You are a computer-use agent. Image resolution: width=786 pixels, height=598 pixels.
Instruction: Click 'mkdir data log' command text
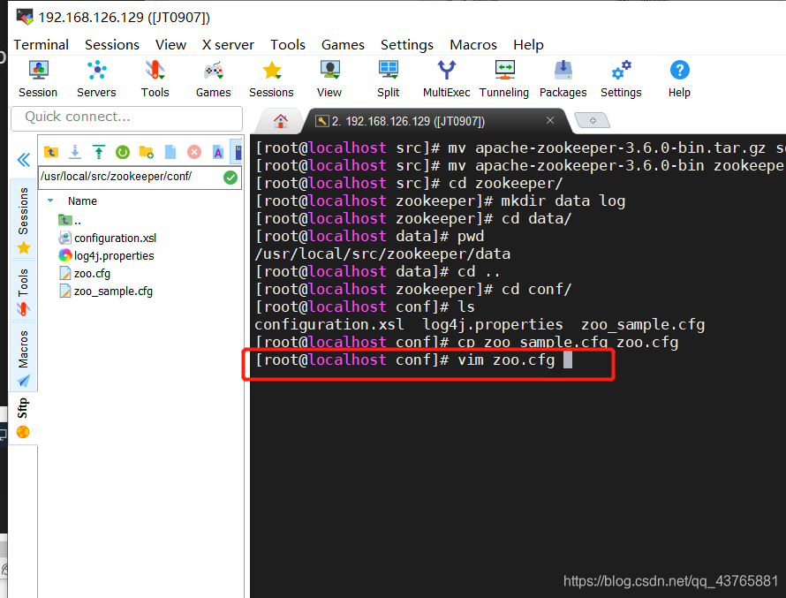[563, 201]
